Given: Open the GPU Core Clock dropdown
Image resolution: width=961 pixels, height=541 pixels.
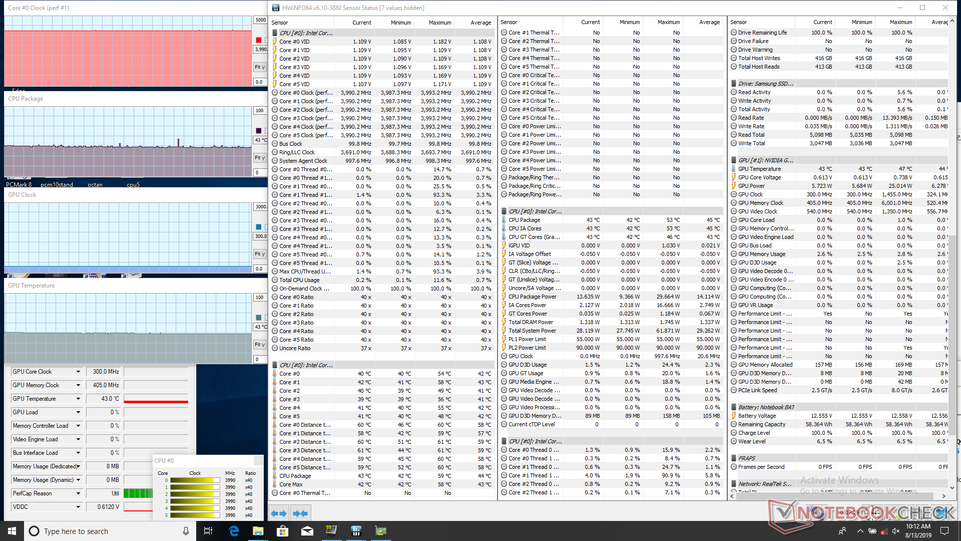Looking at the screenshot, I should coord(78,372).
